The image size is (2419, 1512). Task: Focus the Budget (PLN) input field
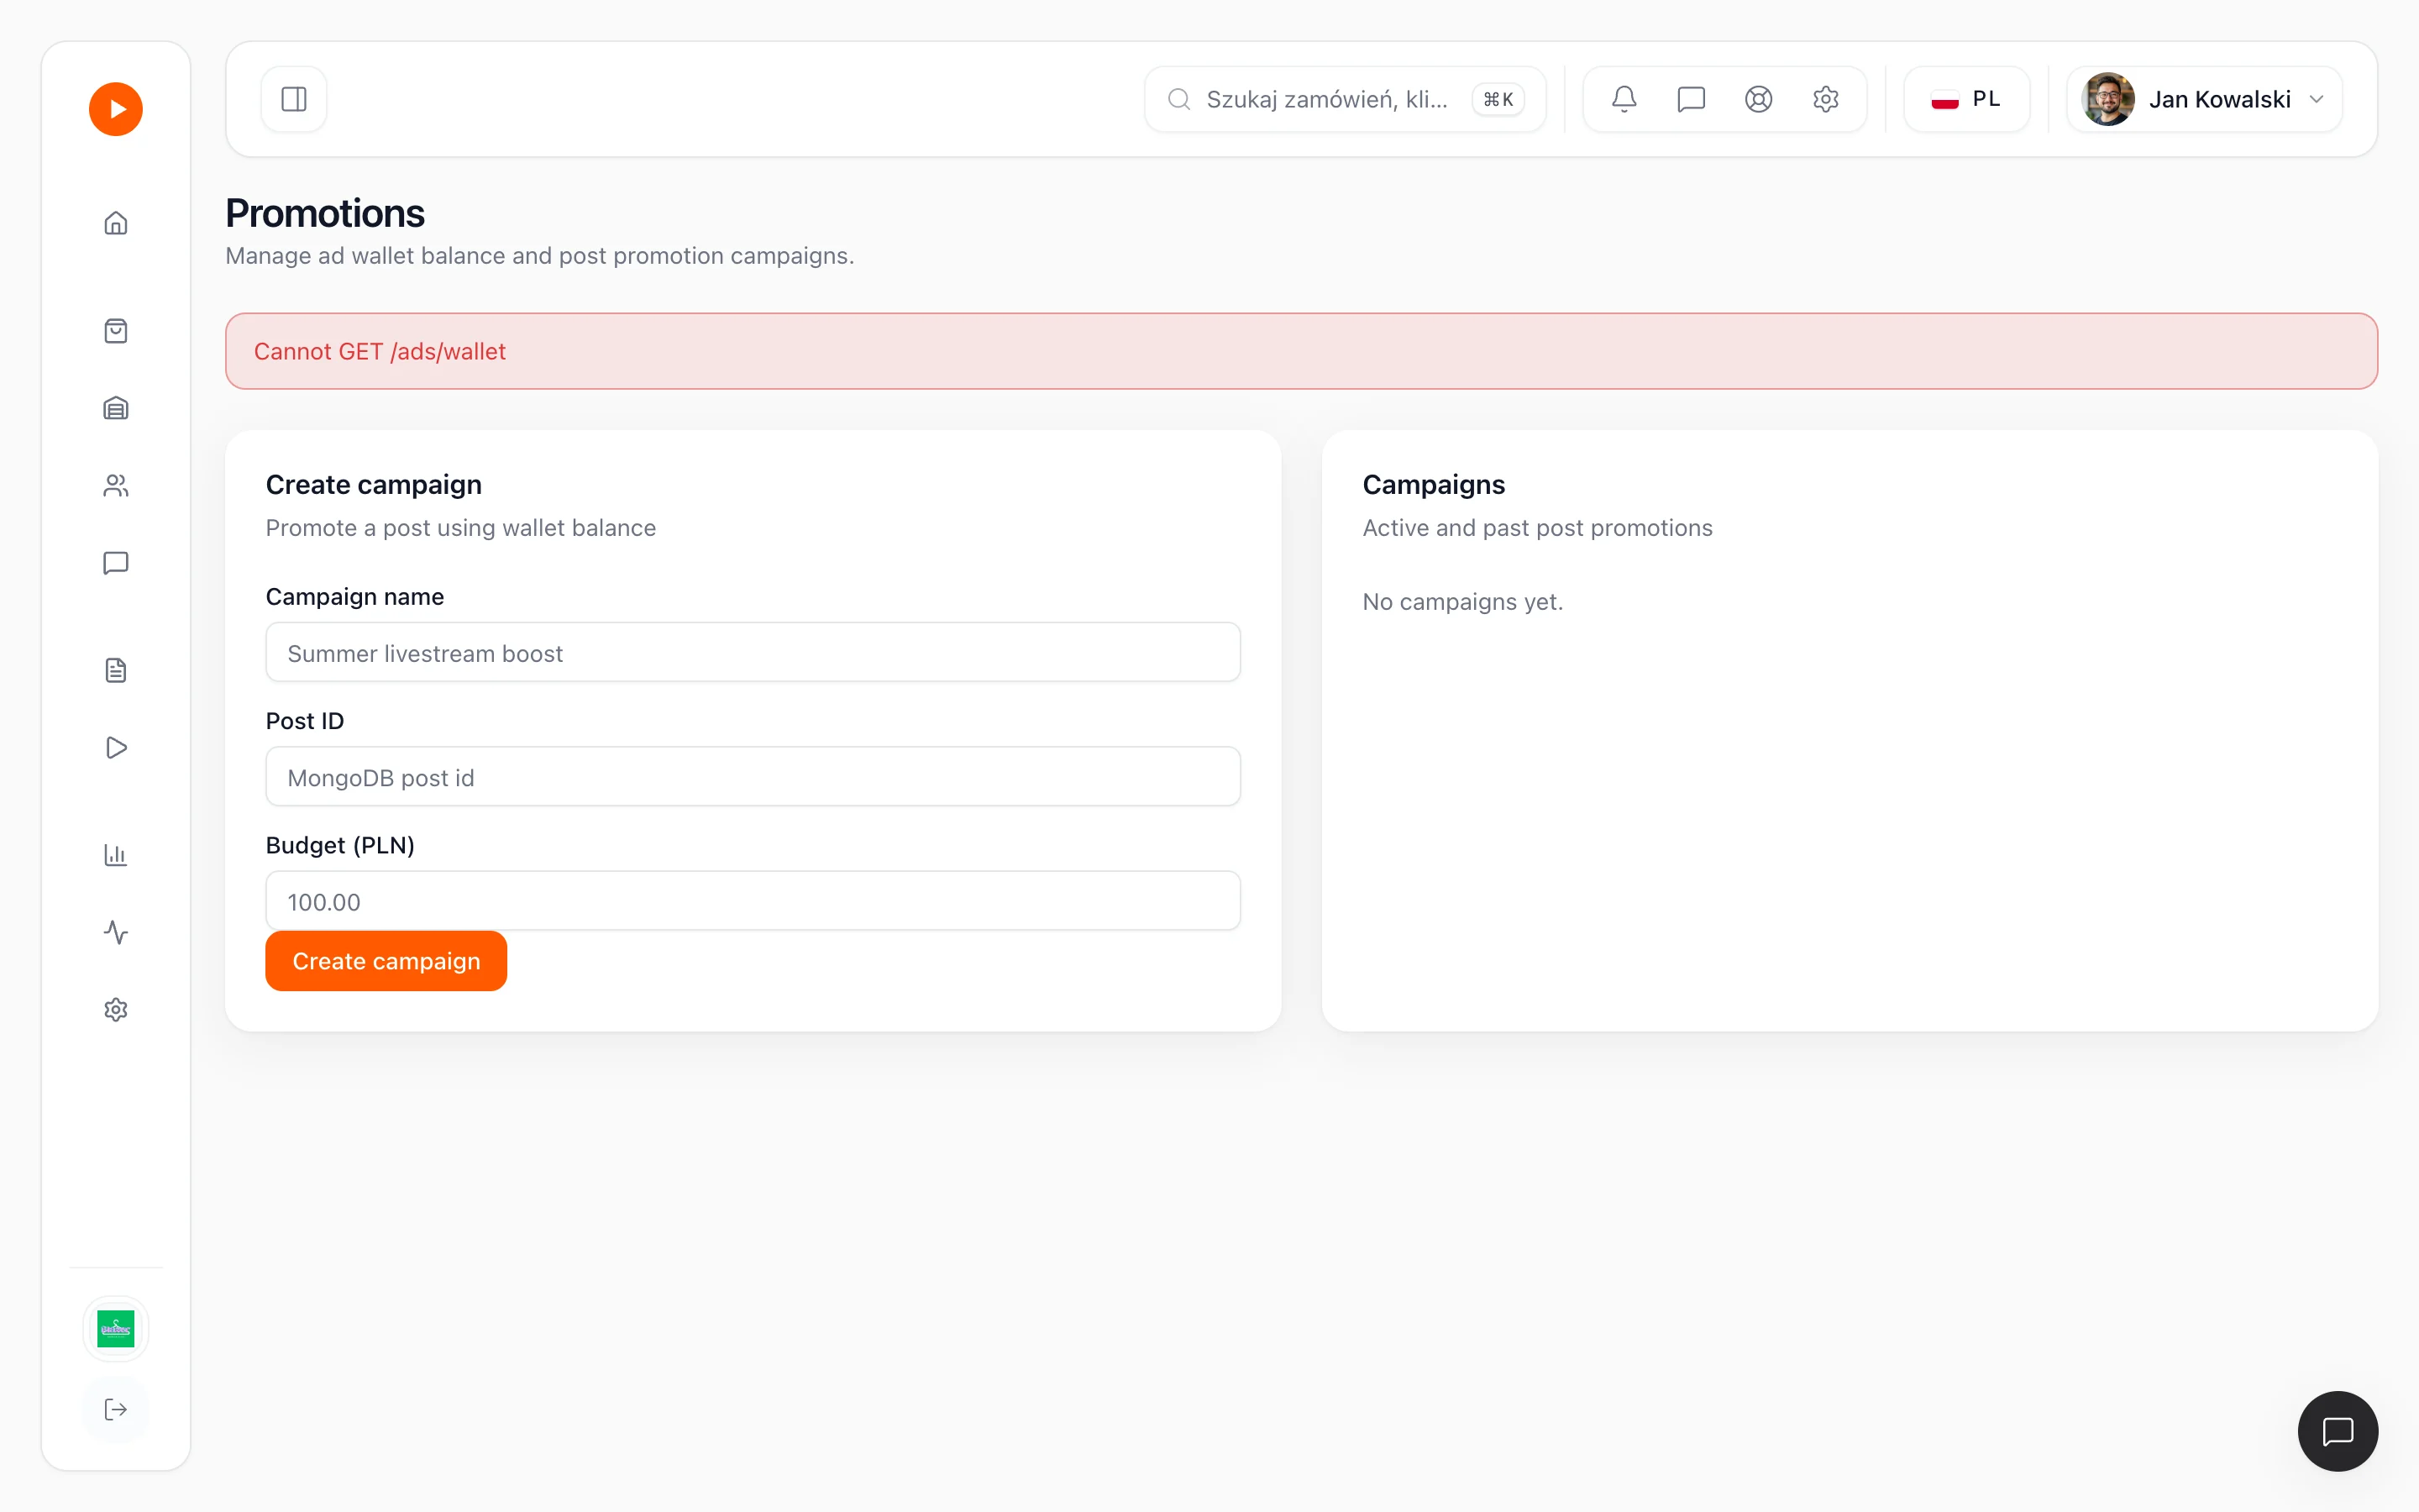point(753,901)
